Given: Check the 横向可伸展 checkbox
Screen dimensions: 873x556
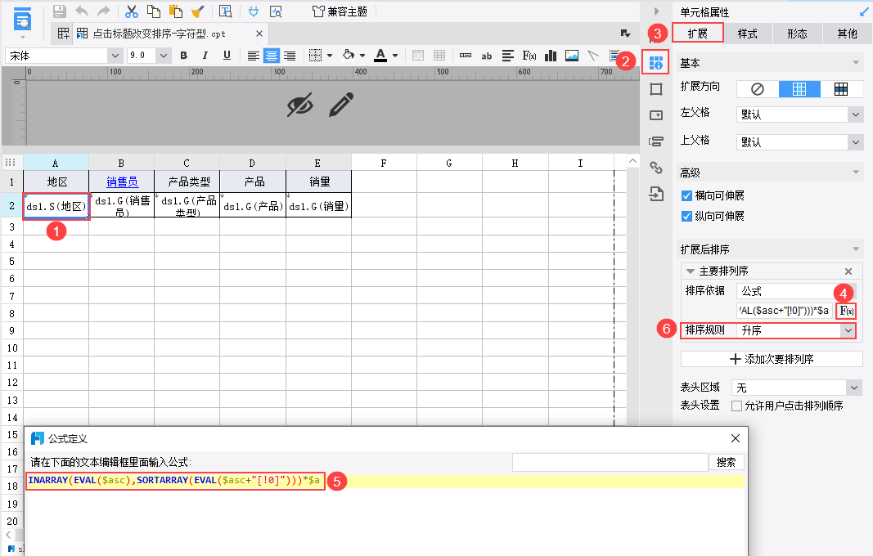Looking at the screenshot, I should tap(686, 195).
